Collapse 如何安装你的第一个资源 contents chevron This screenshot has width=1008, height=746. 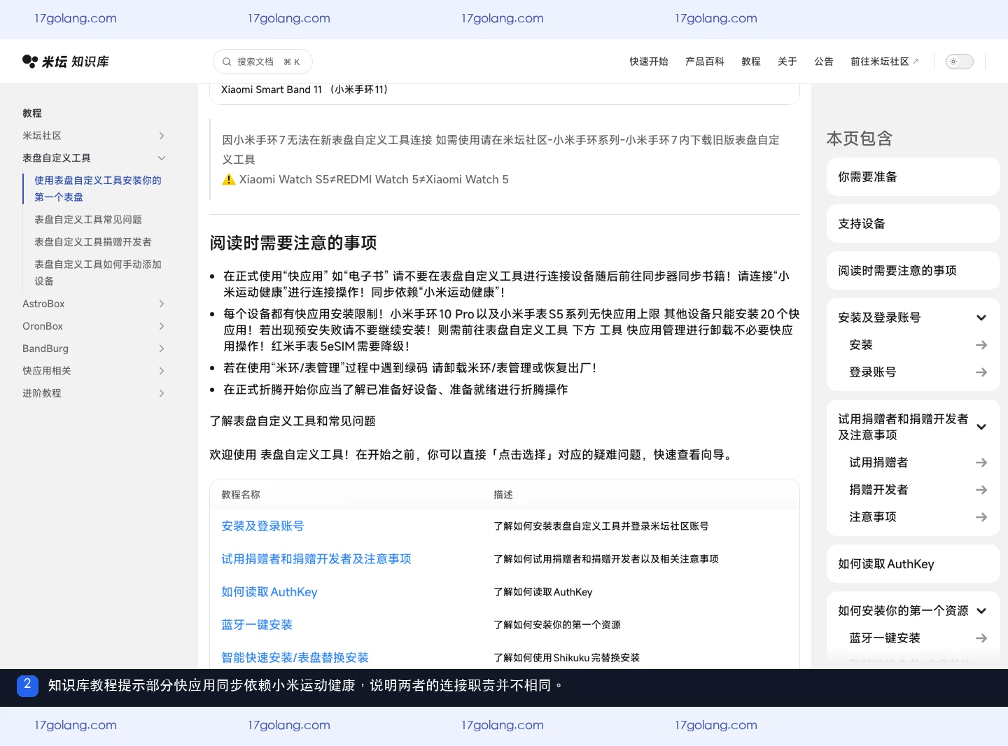981,611
